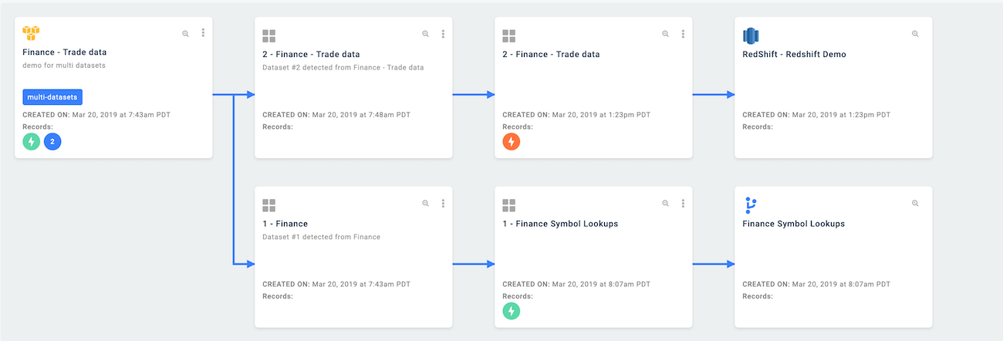
Task: Click the branch icon on Finance Symbol Lookups card
Action: 751,205
